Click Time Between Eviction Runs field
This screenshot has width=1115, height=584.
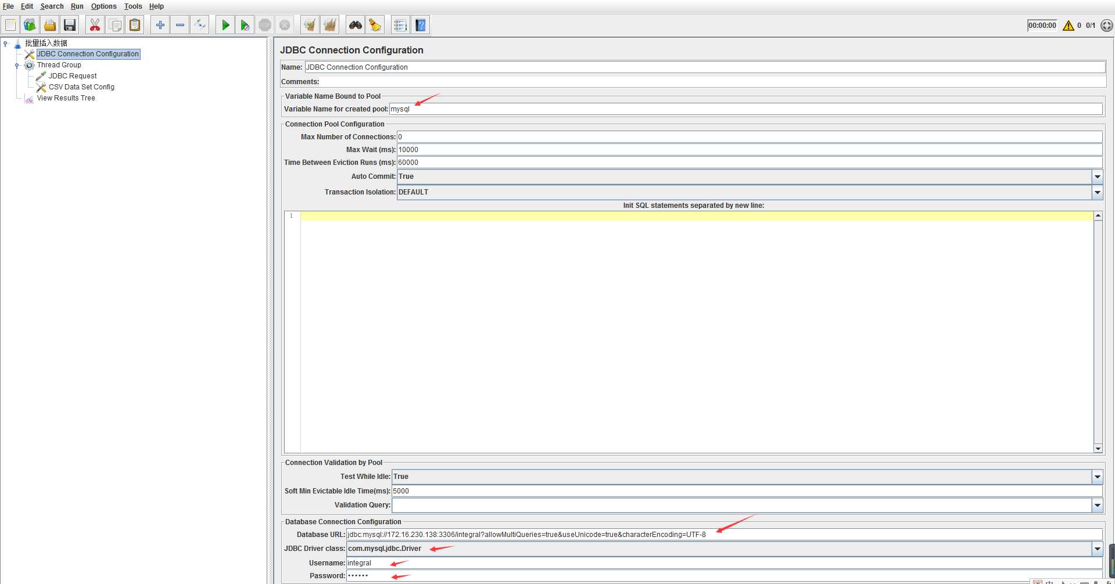click(750, 163)
